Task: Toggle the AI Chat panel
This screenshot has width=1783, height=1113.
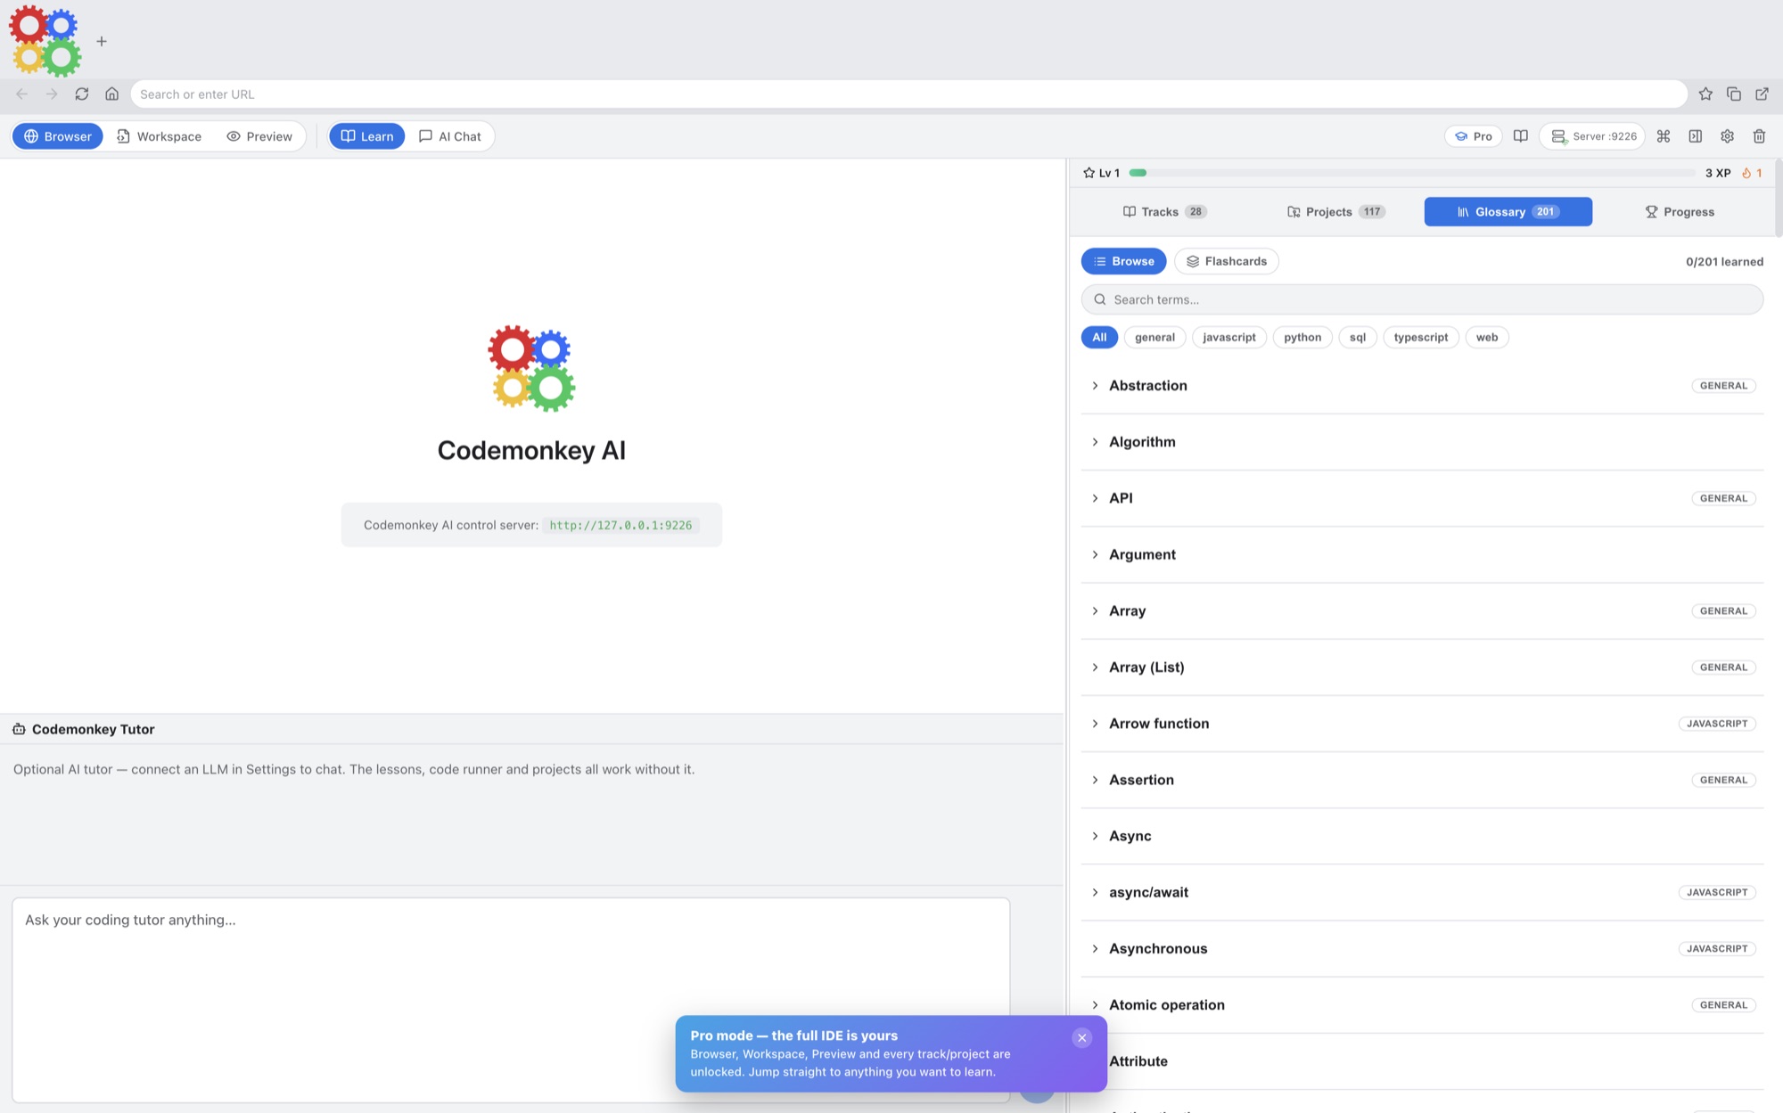Action: coord(450,136)
